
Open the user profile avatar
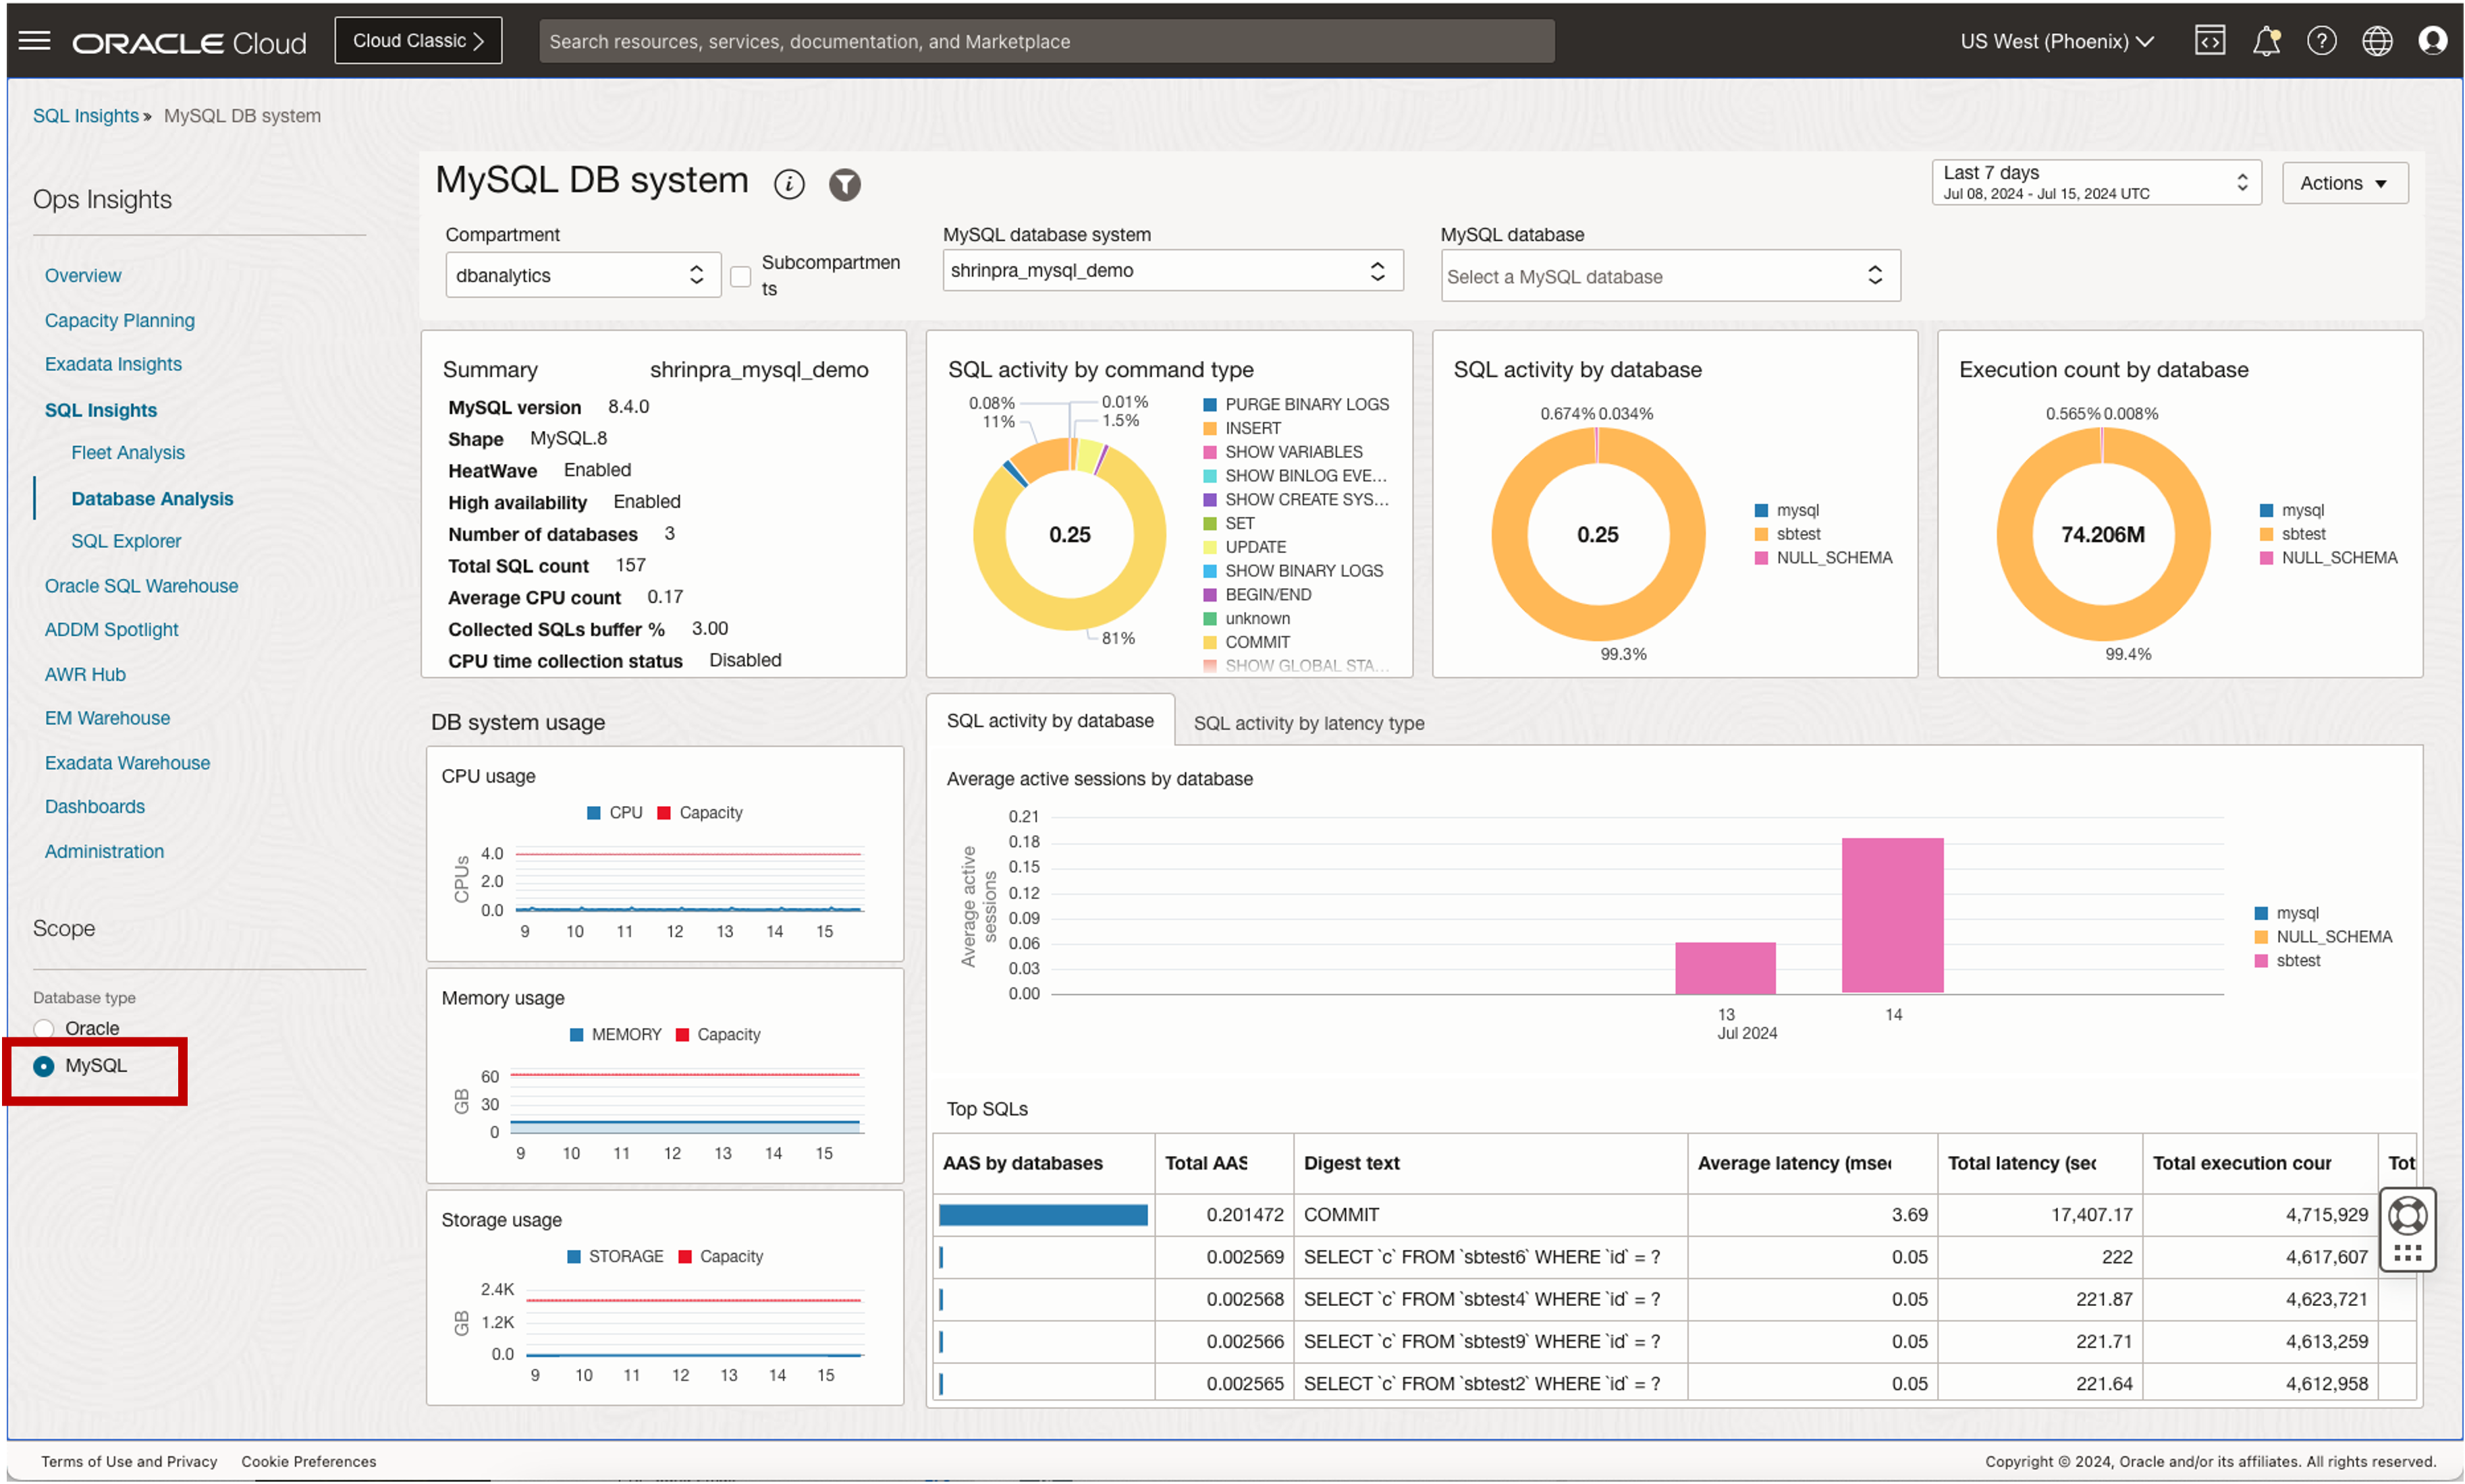(2432, 41)
